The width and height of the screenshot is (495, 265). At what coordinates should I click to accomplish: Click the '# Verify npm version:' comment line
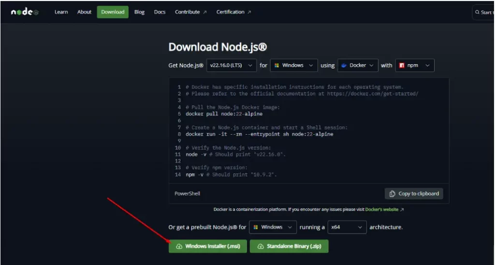pos(216,167)
